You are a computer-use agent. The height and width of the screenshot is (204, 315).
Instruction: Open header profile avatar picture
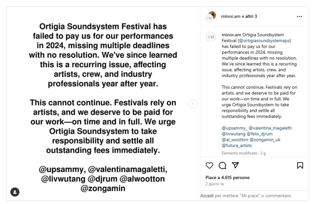tap(211, 16)
